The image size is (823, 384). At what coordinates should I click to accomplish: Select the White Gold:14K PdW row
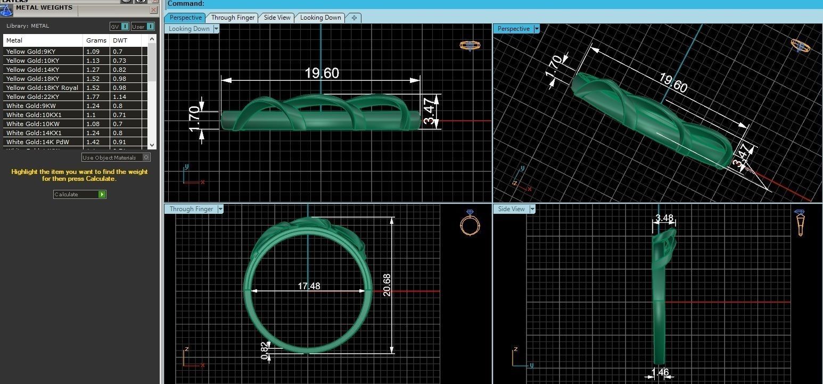coord(75,142)
